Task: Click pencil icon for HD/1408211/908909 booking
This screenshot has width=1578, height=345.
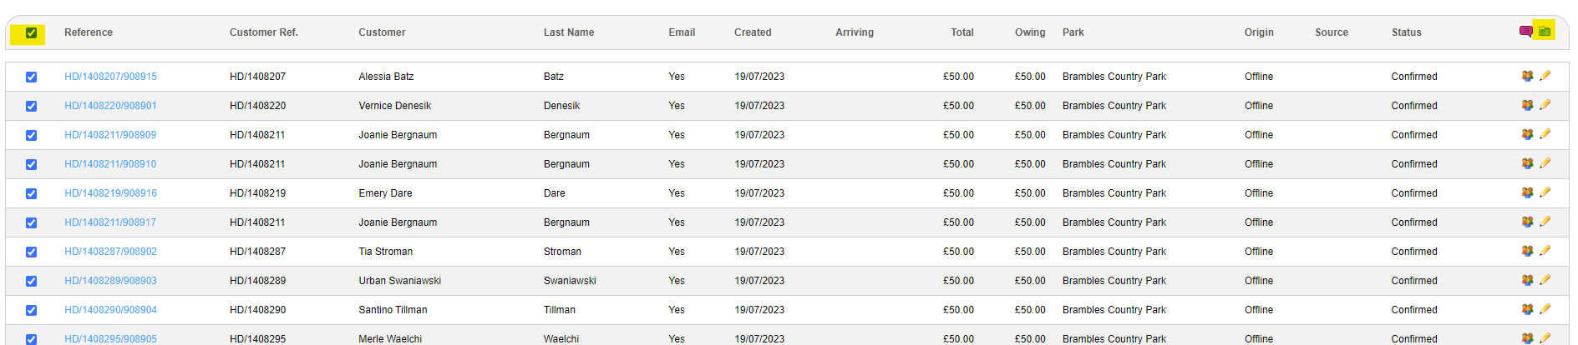Action: pos(1545,134)
